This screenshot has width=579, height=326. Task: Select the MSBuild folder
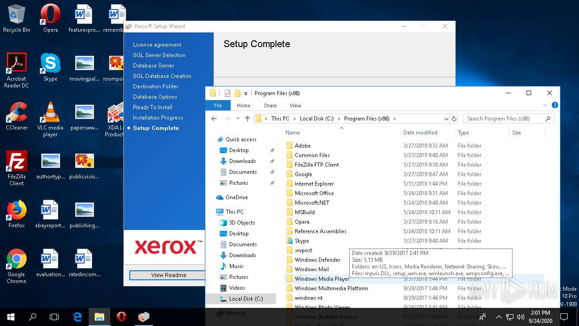click(x=304, y=212)
